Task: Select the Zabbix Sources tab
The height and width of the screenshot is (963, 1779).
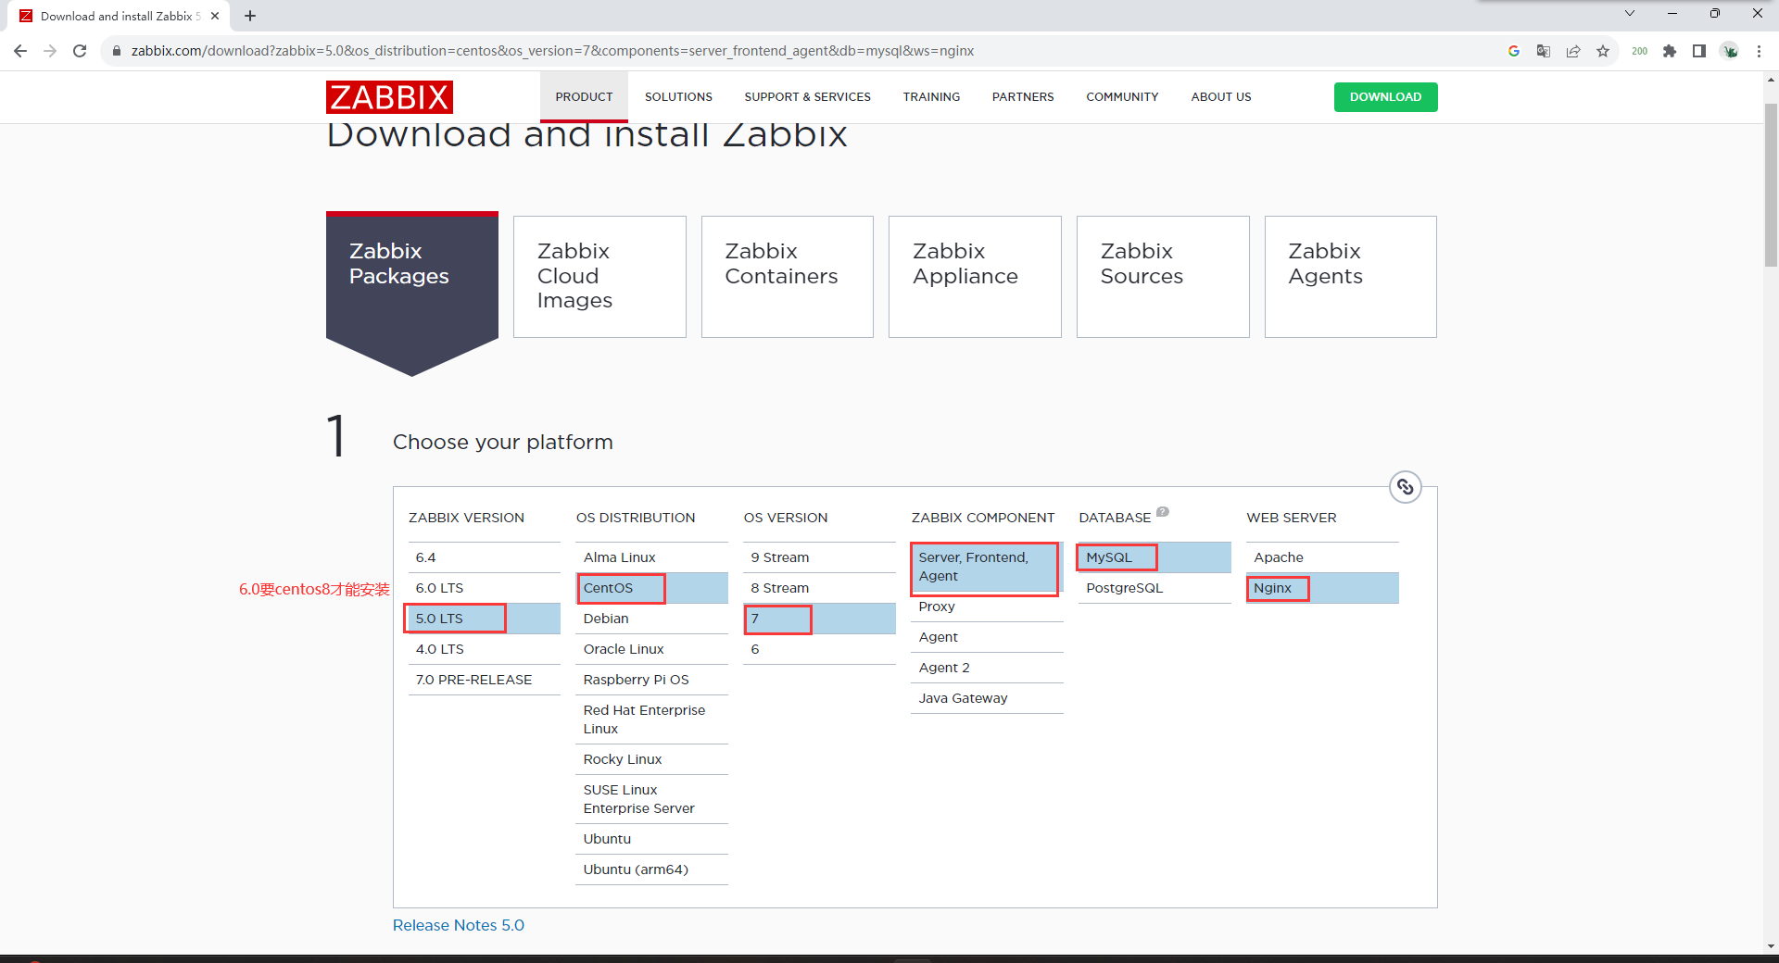Action: [1163, 277]
